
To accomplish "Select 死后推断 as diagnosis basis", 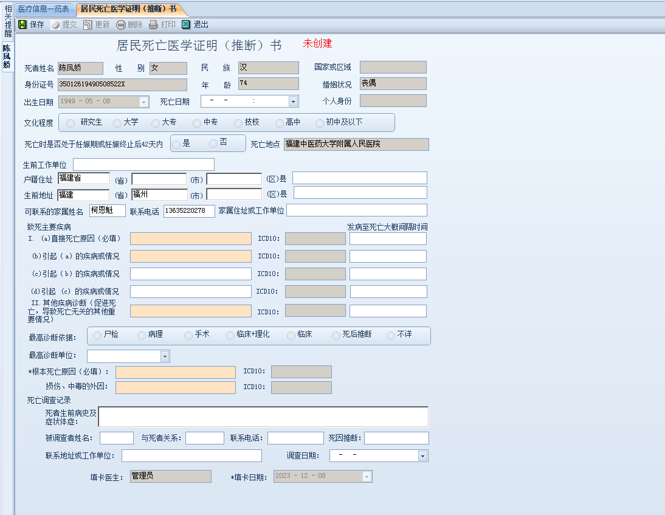I will pyautogui.click(x=336, y=336).
